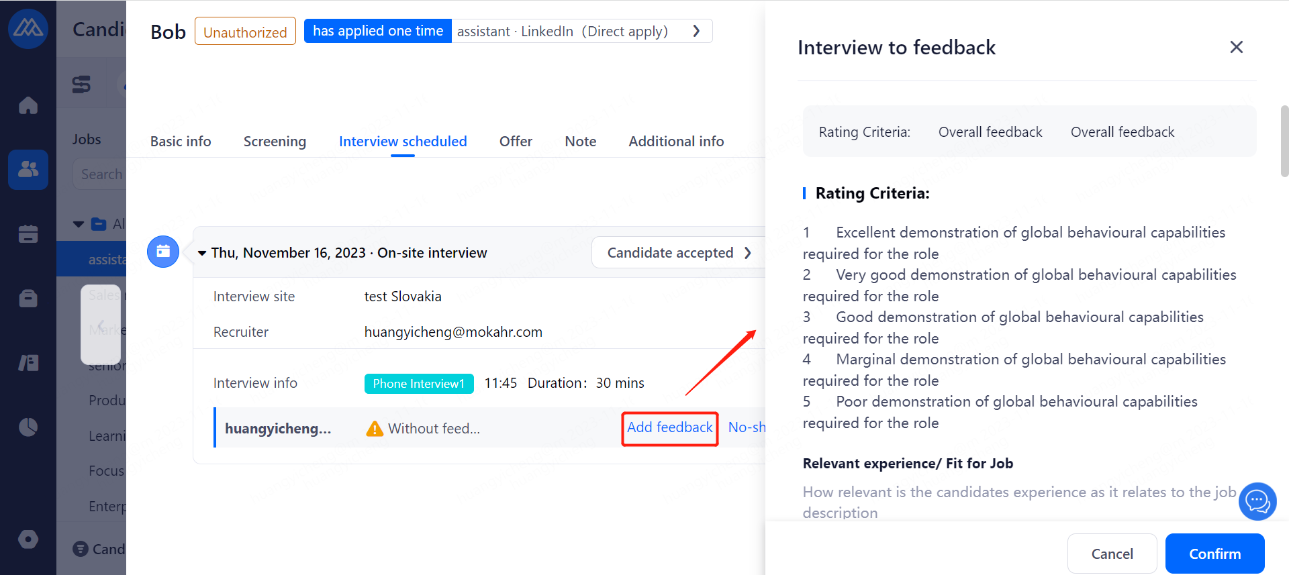Open the settings hexagon icon
Screen dimensions: 1289x575
tap(28, 539)
